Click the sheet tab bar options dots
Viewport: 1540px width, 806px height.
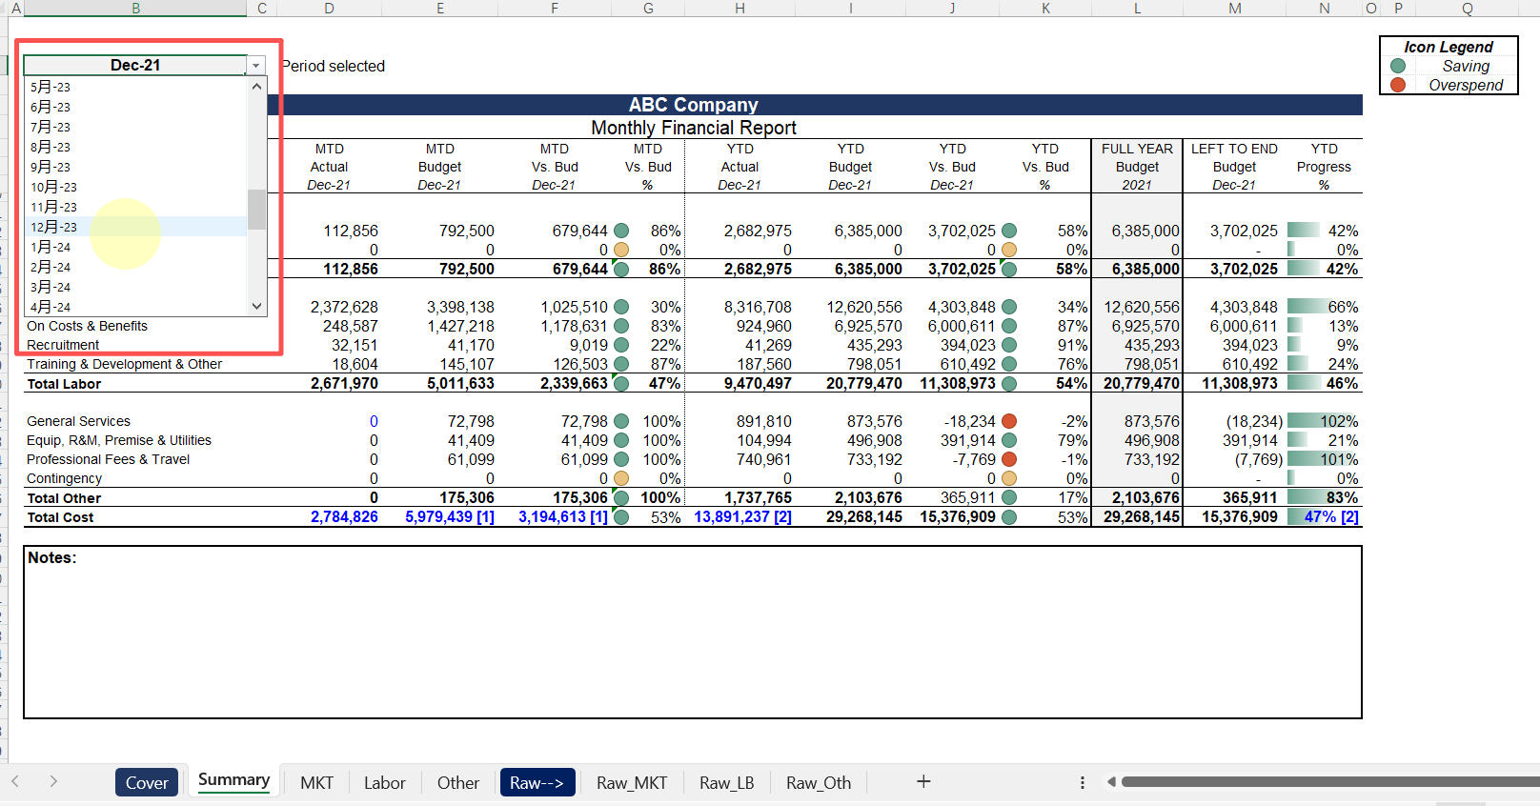[1082, 782]
